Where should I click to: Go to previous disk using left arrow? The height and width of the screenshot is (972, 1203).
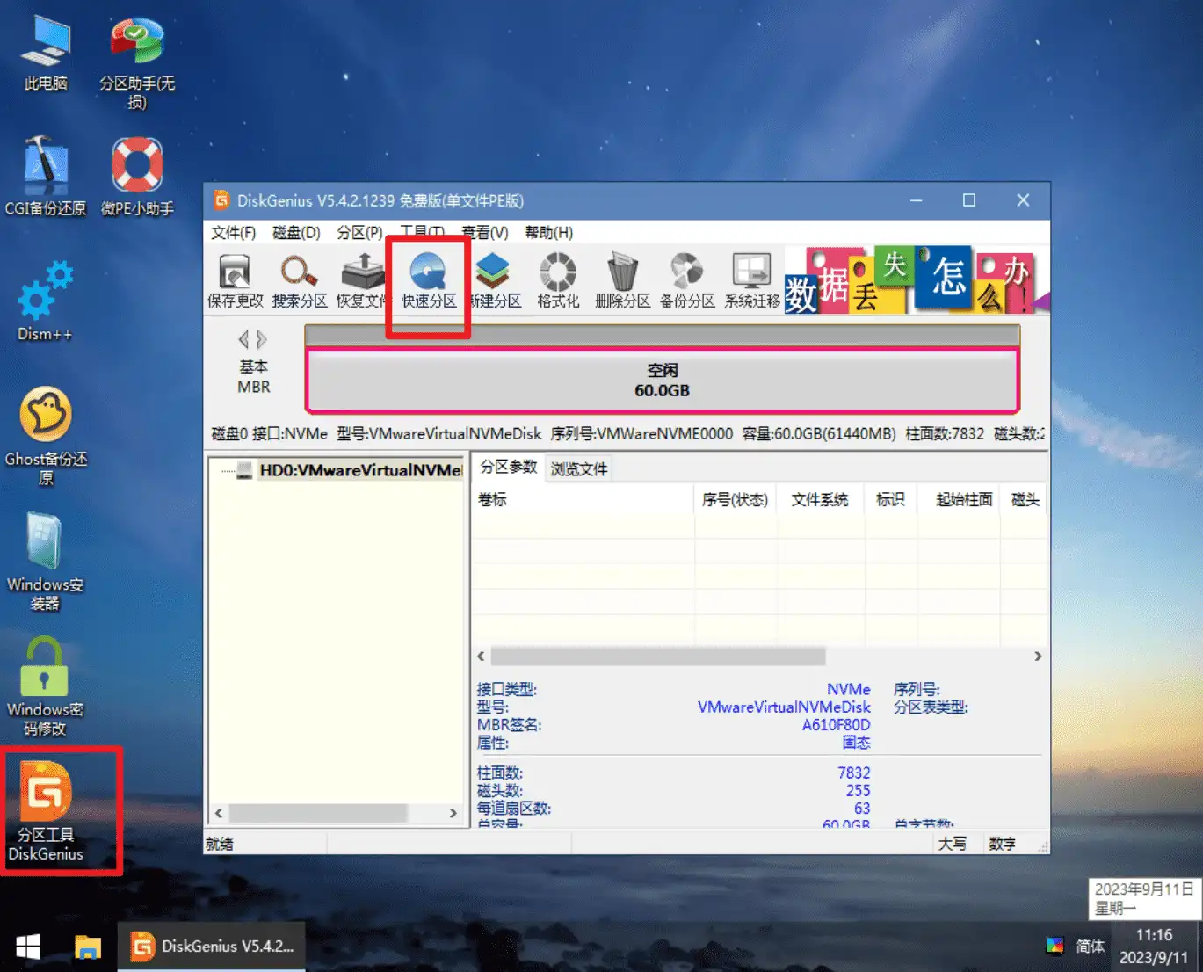pos(243,340)
